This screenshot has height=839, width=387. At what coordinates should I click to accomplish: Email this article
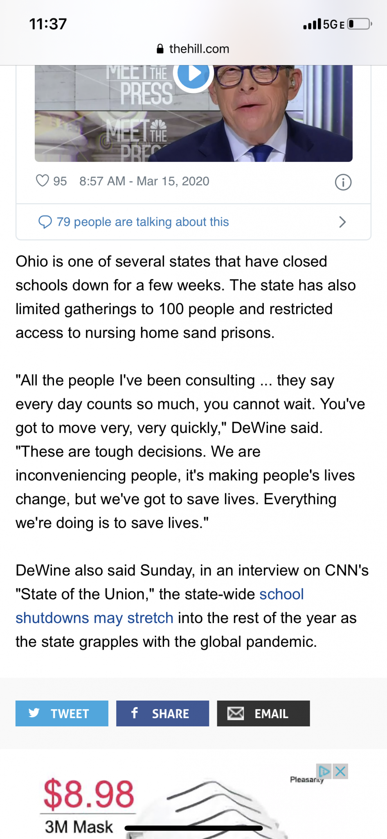263,713
